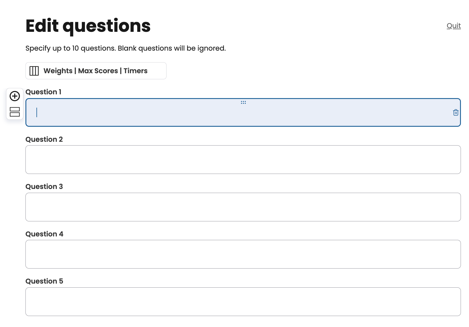This screenshot has height=327, width=469.
Task: Quit editing questions
Action: pyautogui.click(x=453, y=26)
